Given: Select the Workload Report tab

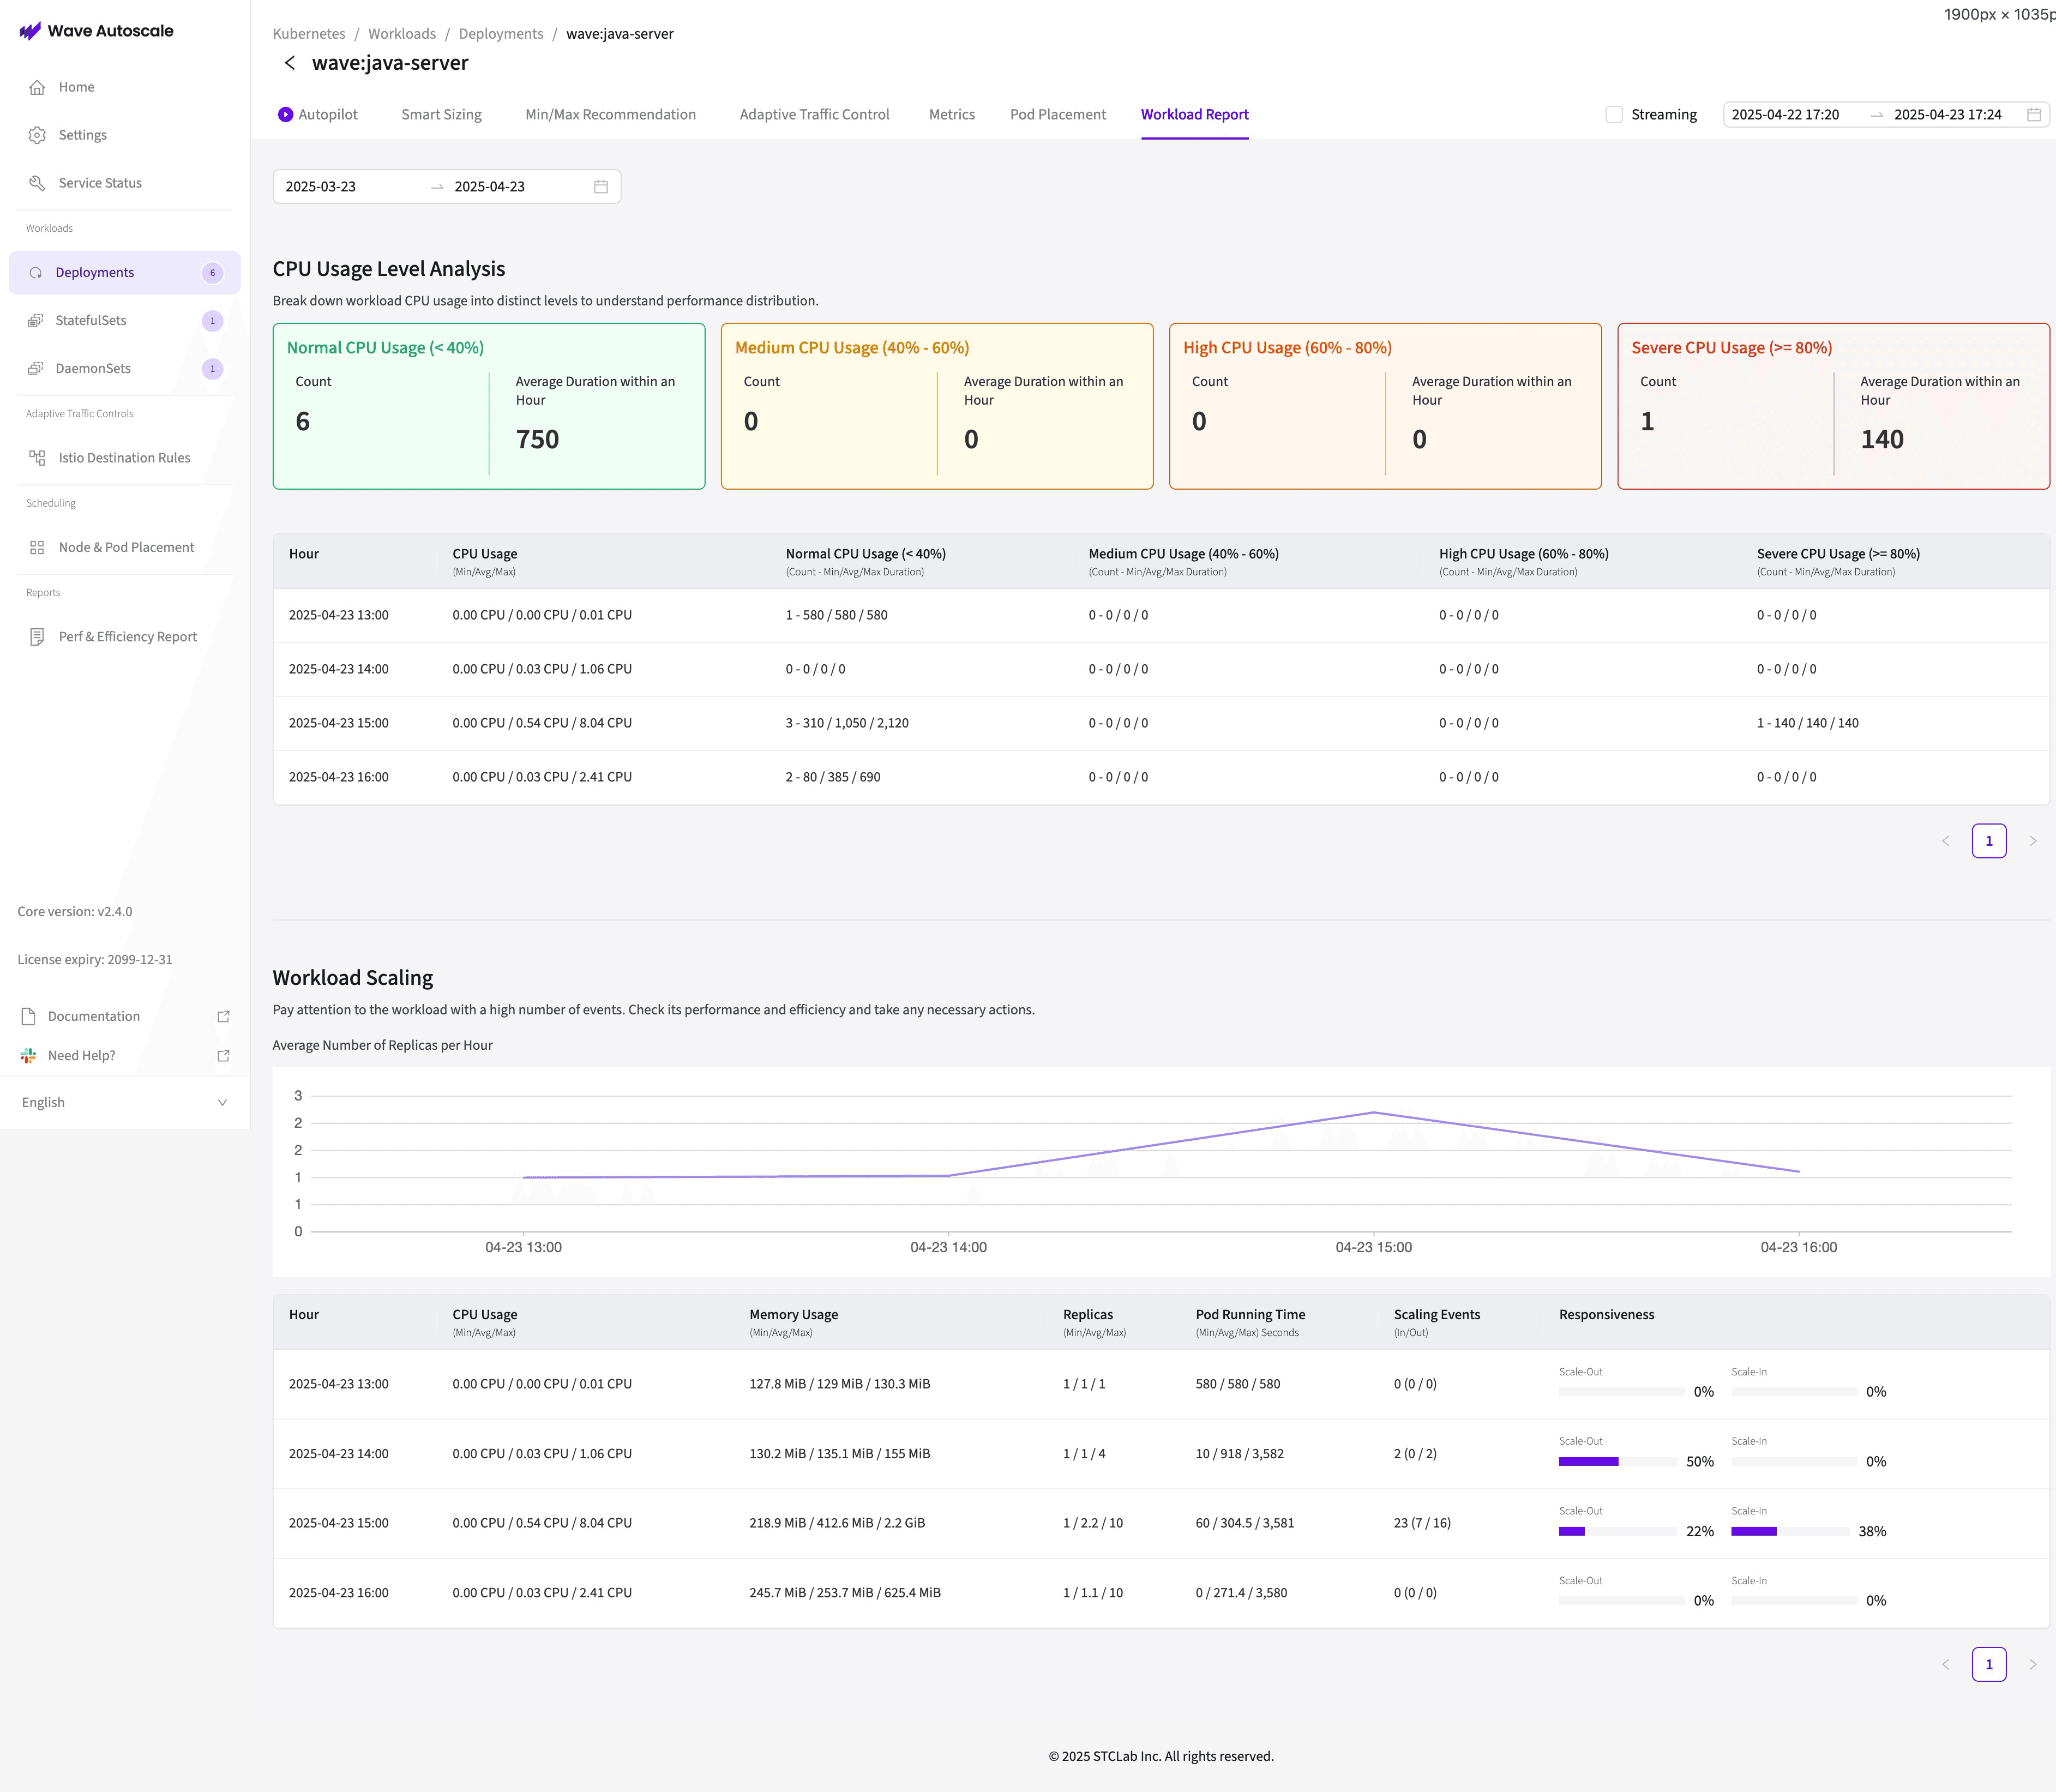Looking at the screenshot, I should [1194, 115].
